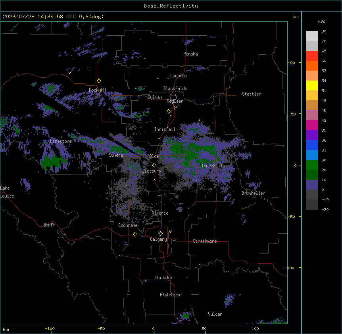Click the 100 tick on right km axis
Screen dimensions: 342x334
tap(291, 63)
